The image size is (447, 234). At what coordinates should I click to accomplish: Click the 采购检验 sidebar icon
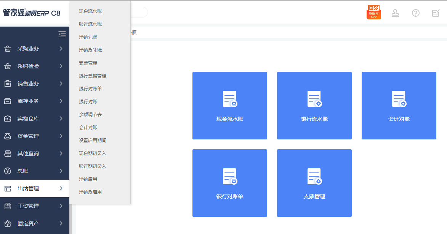click(8, 66)
